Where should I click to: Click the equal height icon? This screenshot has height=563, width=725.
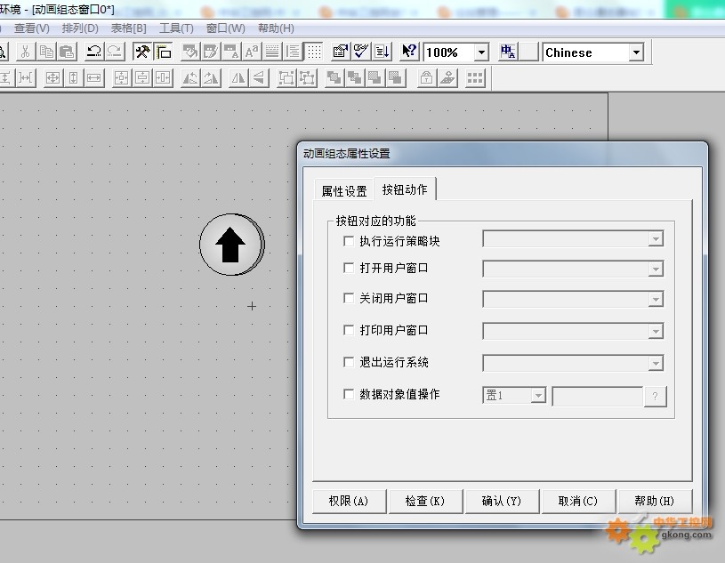coord(73,78)
